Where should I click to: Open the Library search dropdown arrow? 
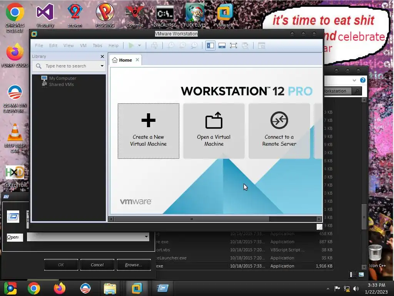102,66
